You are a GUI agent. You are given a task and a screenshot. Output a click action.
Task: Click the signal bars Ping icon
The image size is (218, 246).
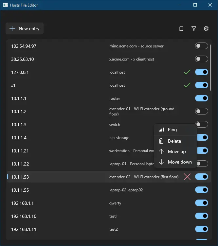[161, 130]
